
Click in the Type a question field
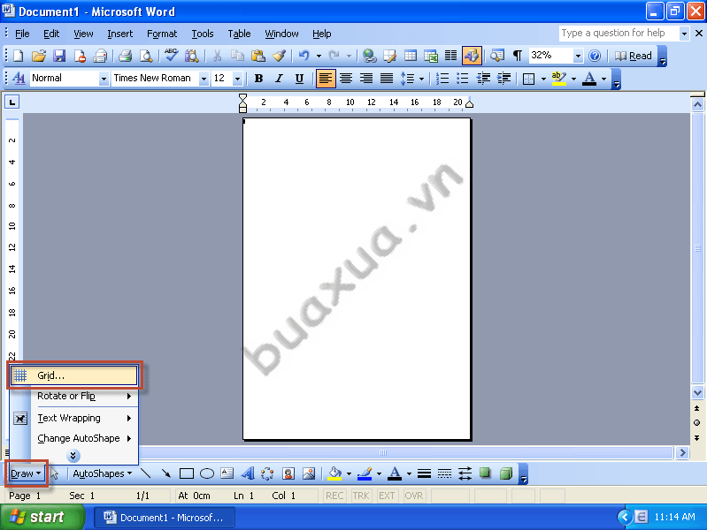click(619, 34)
